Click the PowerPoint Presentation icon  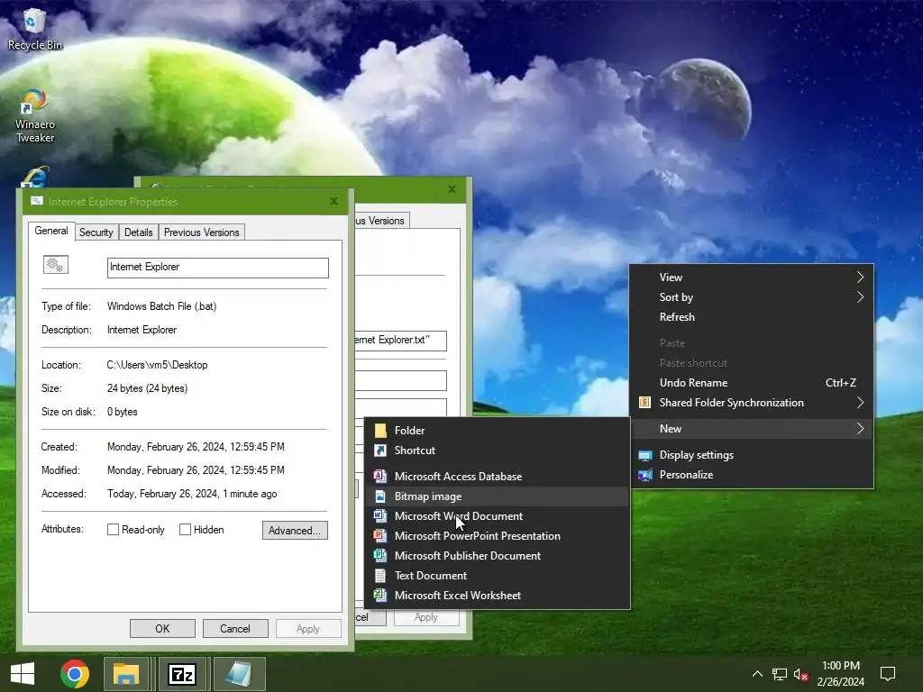(x=380, y=535)
